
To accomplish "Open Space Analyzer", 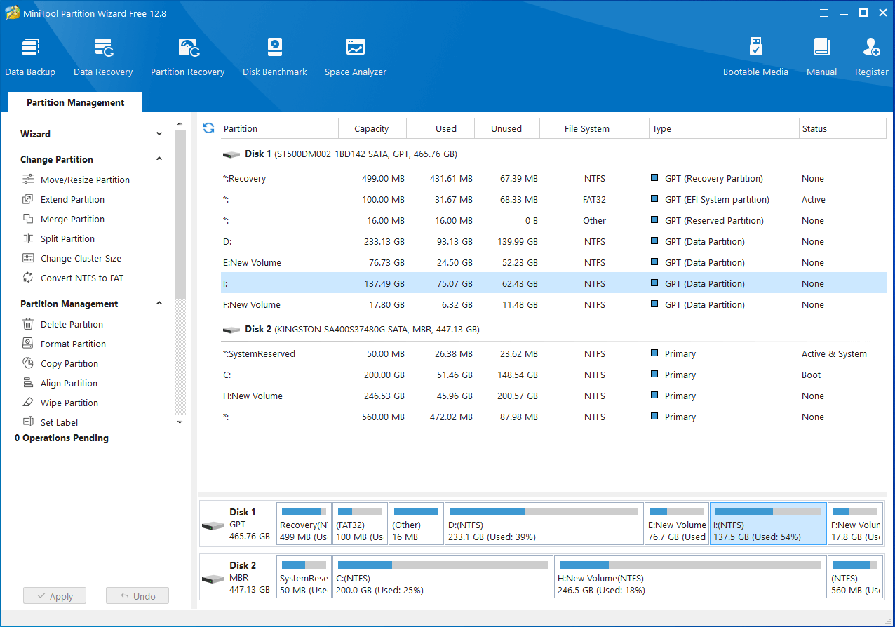I will [x=356, y=57].
